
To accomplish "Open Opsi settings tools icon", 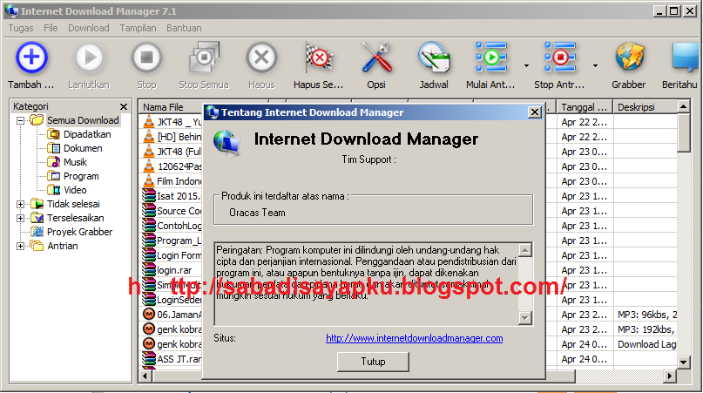I will click(x=376, y=58).
